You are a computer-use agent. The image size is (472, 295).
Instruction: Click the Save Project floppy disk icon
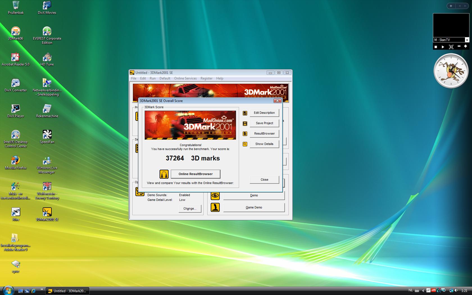245,123
